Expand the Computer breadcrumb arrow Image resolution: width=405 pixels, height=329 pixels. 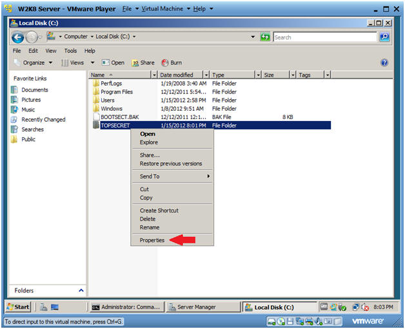(92, 37)
